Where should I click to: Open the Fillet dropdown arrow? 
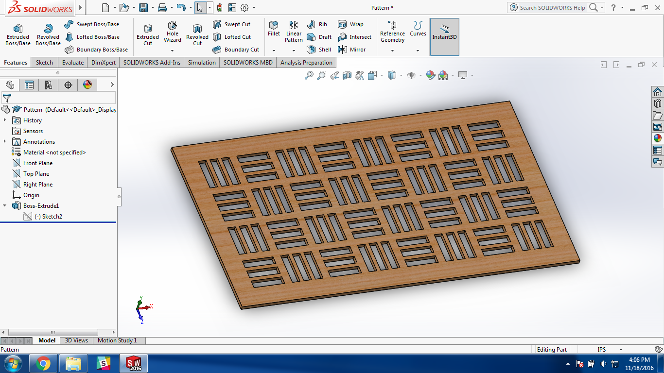pyautogui.click(x=274, y=51)
